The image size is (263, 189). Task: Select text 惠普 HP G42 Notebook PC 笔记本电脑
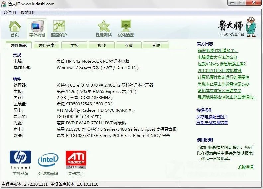(x=93, y=61)
